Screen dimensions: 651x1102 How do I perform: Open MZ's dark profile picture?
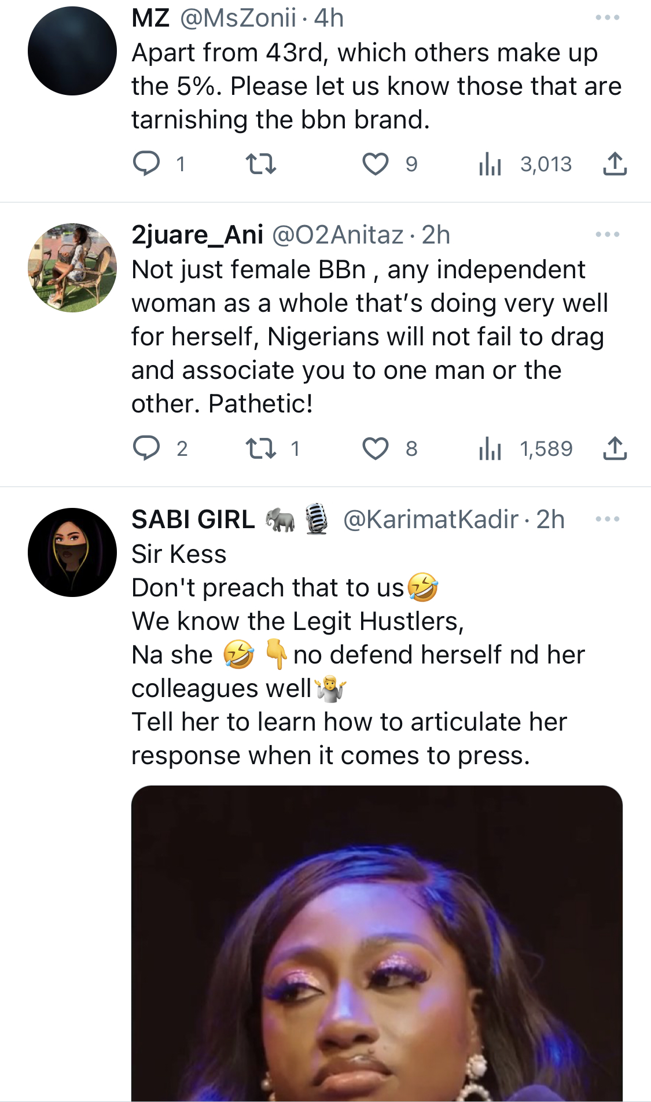click(72, 51)
